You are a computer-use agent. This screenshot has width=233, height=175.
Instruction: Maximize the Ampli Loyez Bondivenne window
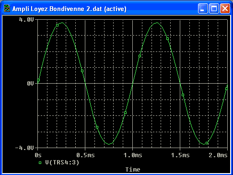click(214, 8)
